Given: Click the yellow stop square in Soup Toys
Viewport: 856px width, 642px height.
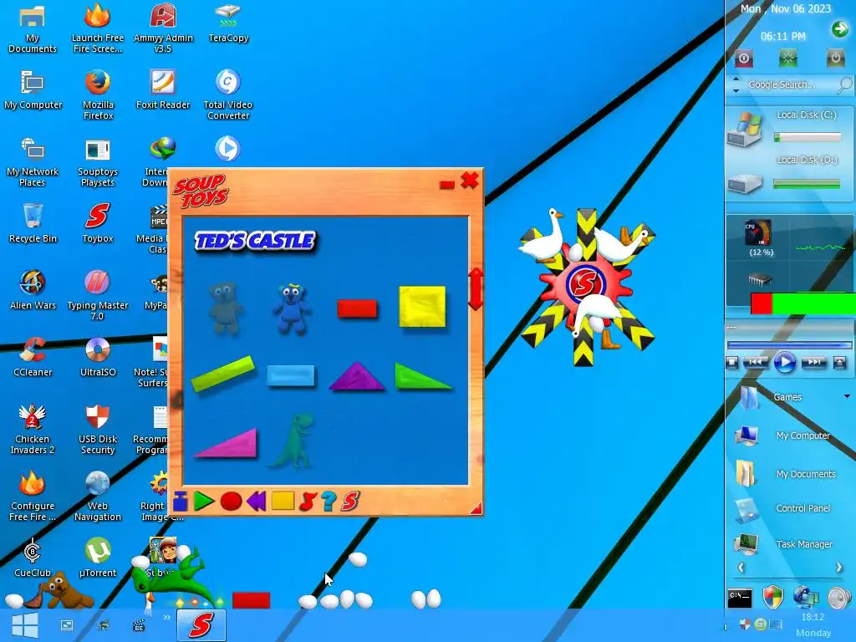Looking at the screenshot, I should point(283,501).
